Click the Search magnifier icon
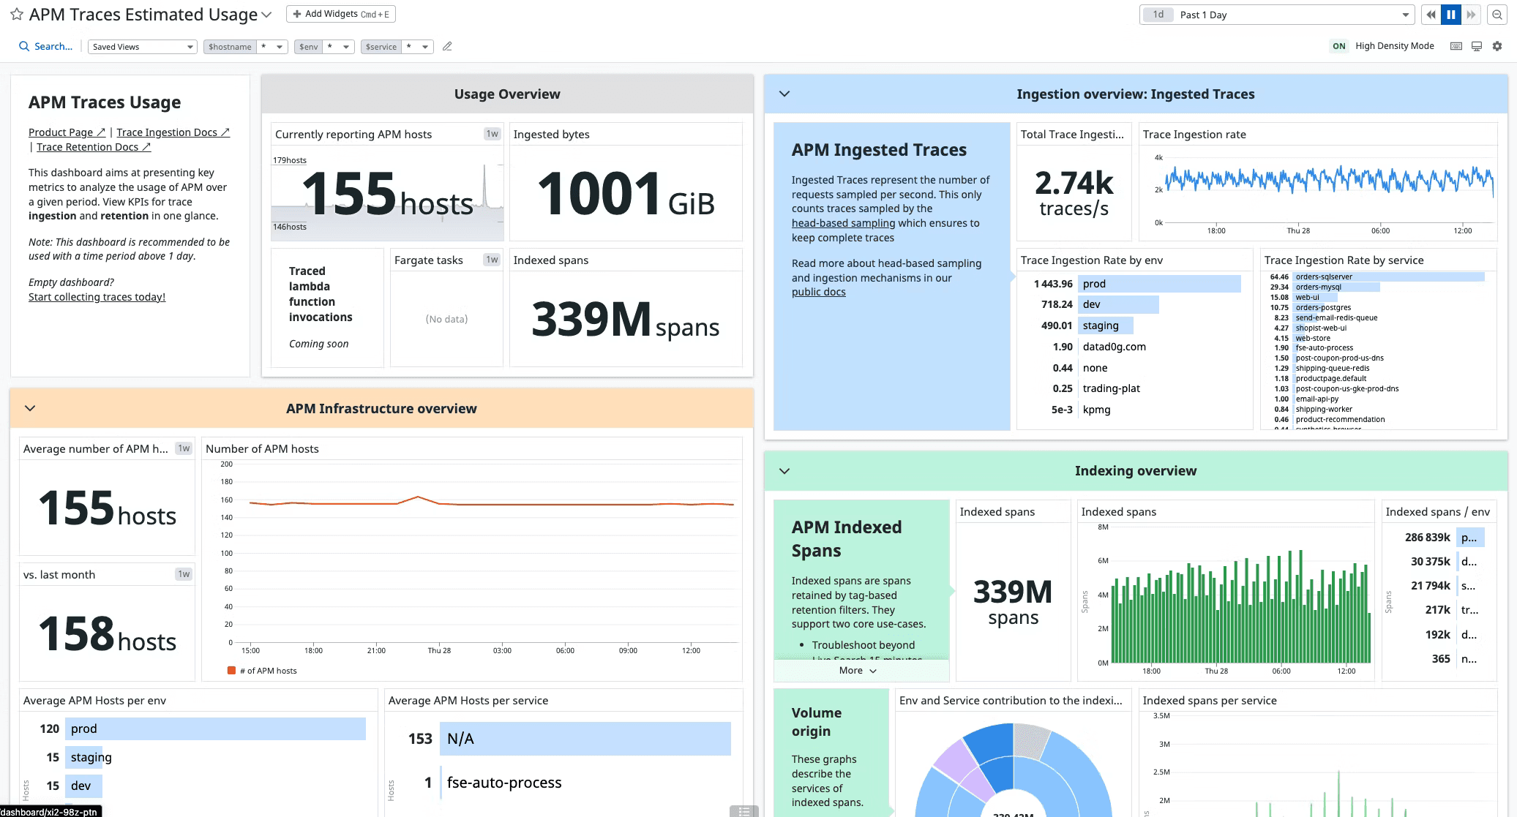Image resolution: width=1517 pixels, height=817 pixels. 24,46
